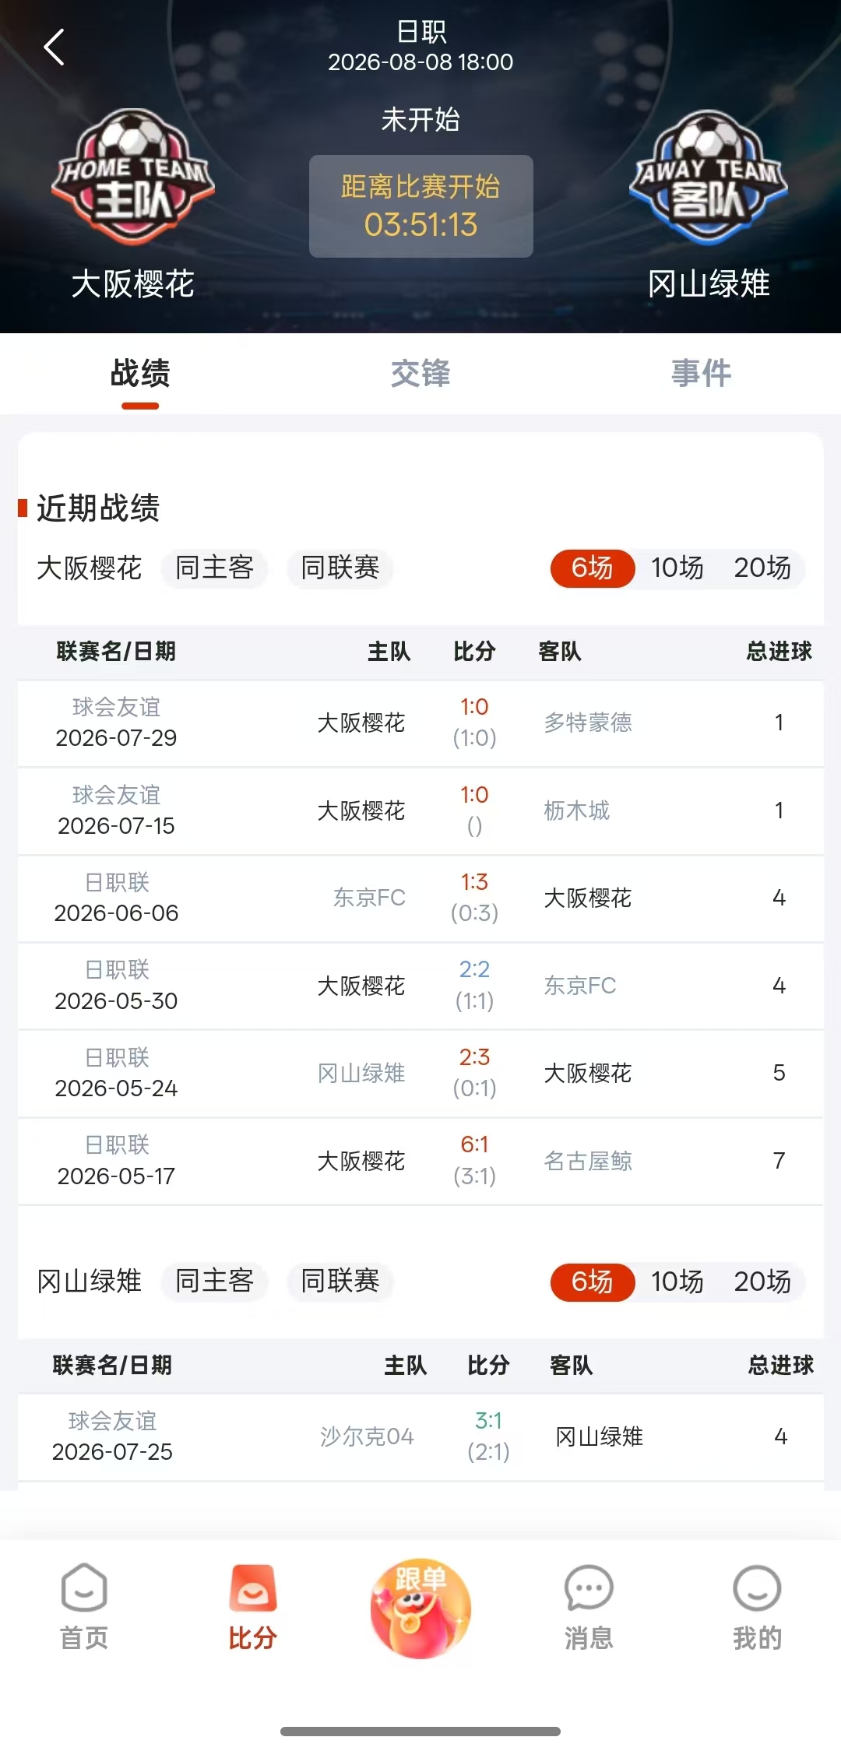Tap the 6:1 score cell

pyautogui.click(x=474, y=1144)
